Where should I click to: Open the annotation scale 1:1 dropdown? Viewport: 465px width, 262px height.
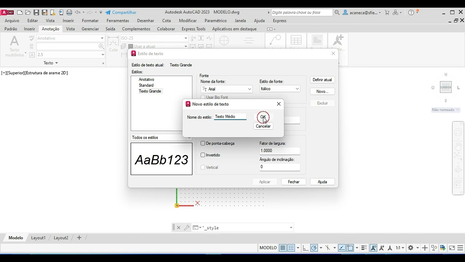(x=400, y=248)
